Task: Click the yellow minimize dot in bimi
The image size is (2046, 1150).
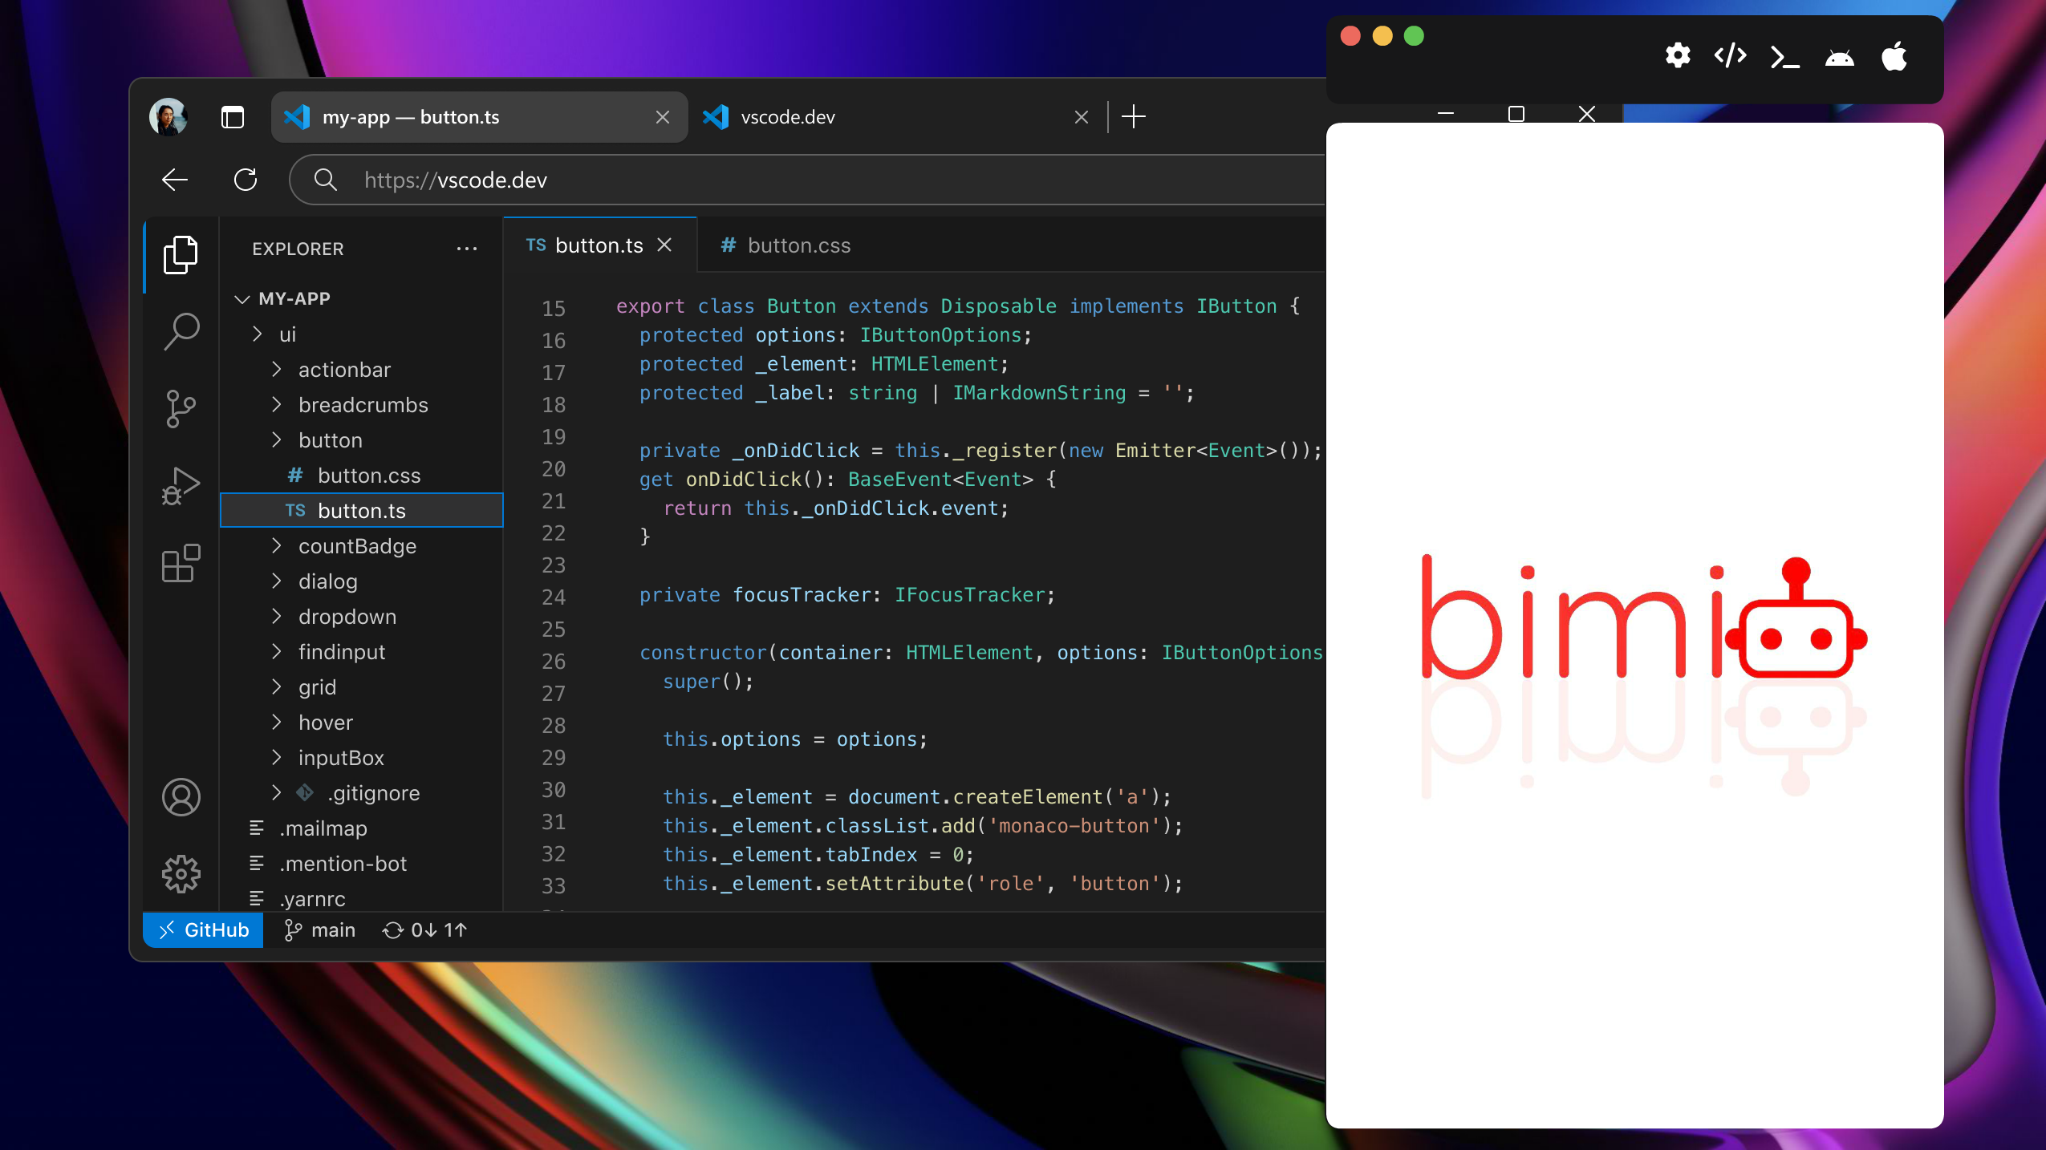Action: [1382, 36]
